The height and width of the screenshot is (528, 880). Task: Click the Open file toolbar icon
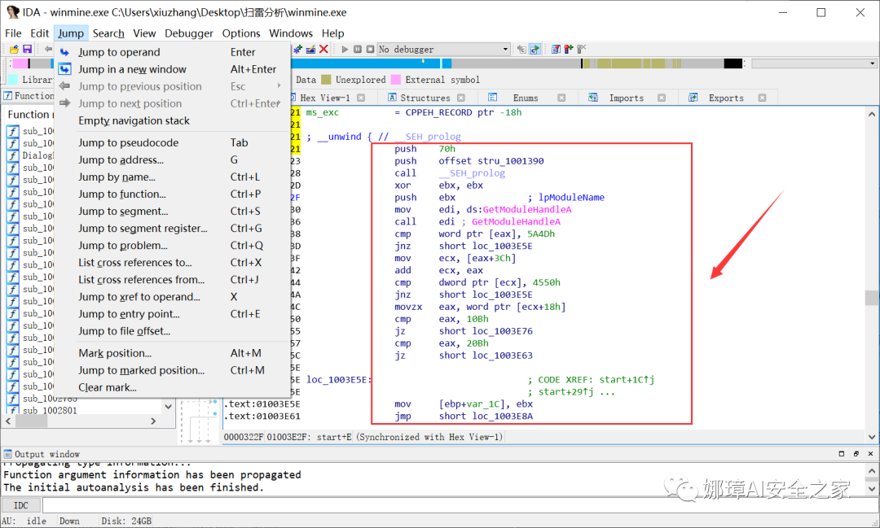tap(14, 50)
